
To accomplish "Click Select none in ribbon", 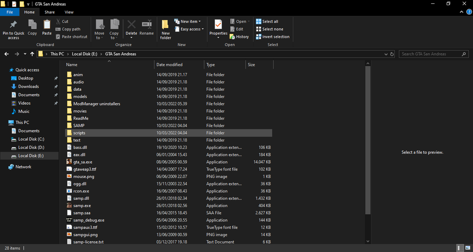I will tap(270, 29).
